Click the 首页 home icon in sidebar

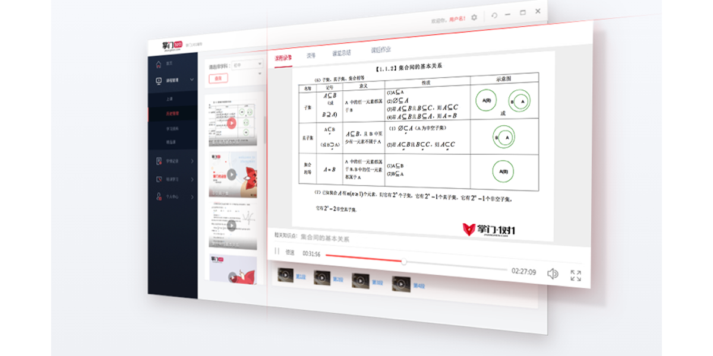point(158,63)
